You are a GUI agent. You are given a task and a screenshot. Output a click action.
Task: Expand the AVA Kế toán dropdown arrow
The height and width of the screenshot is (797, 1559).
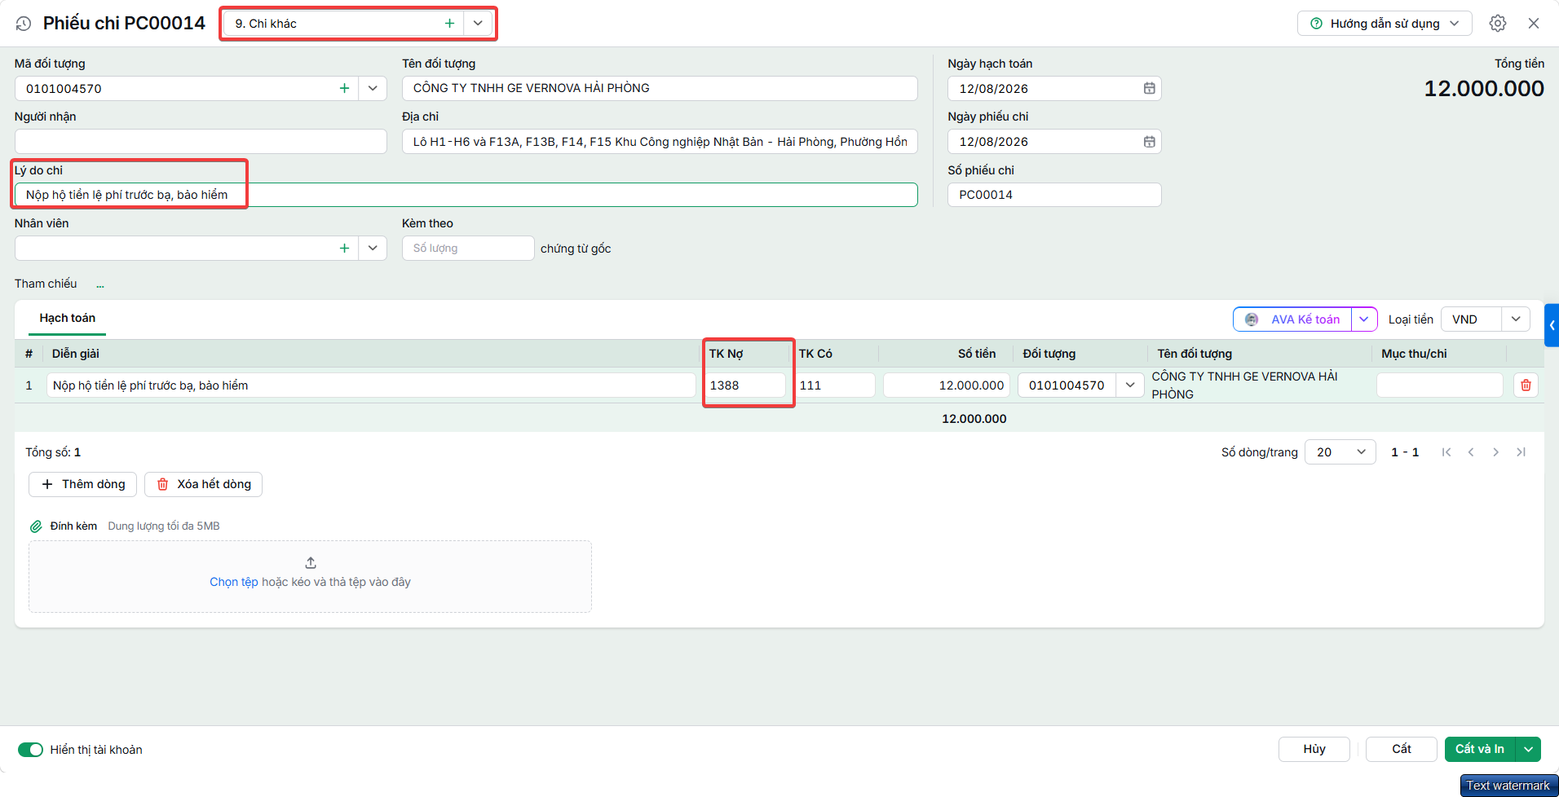(x=1364, y=319)
